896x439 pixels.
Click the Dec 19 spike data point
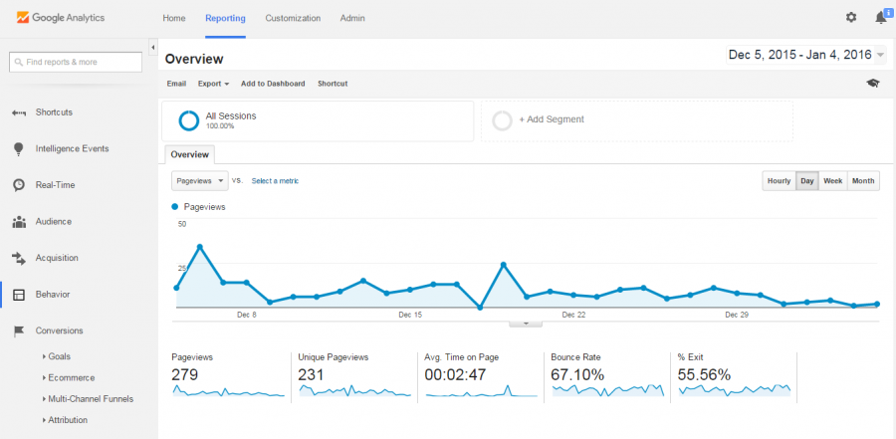[x=504, y=265]
